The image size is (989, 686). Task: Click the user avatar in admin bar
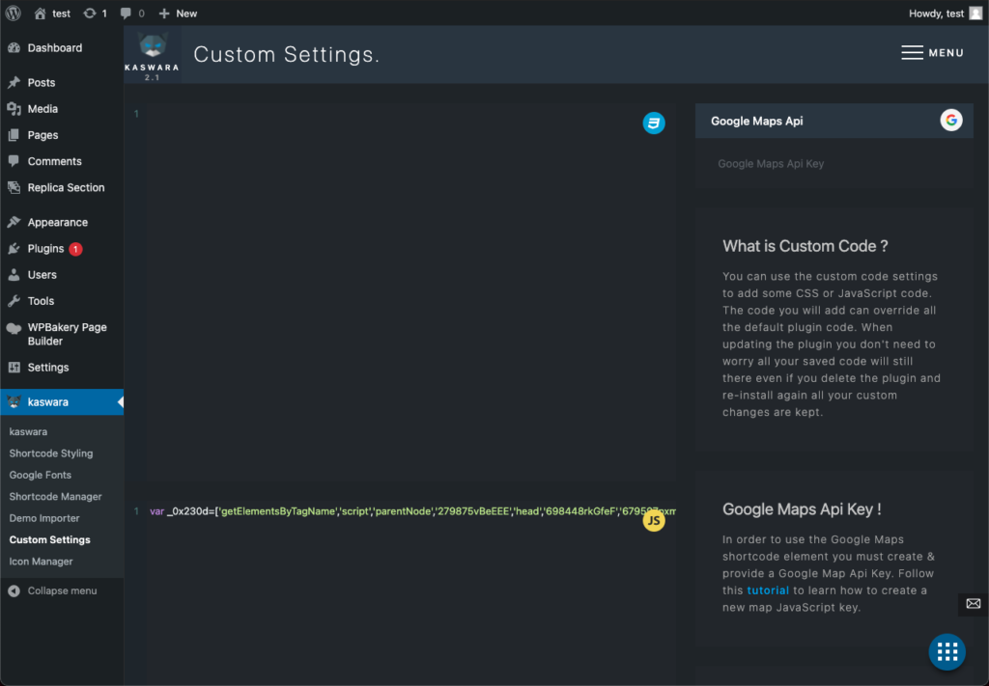pos(975,14)
